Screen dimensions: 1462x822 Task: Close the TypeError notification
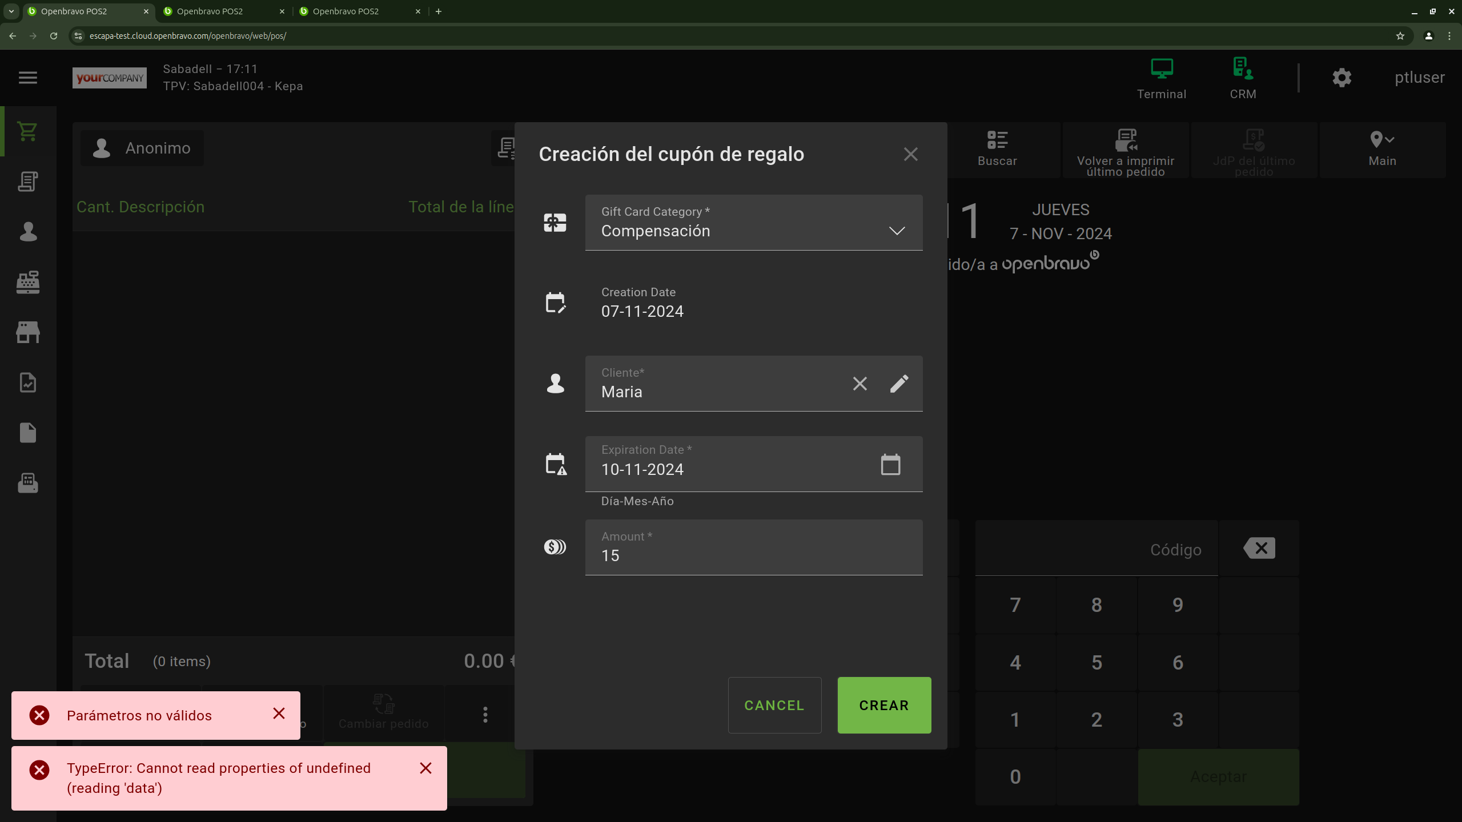[425, 768]
